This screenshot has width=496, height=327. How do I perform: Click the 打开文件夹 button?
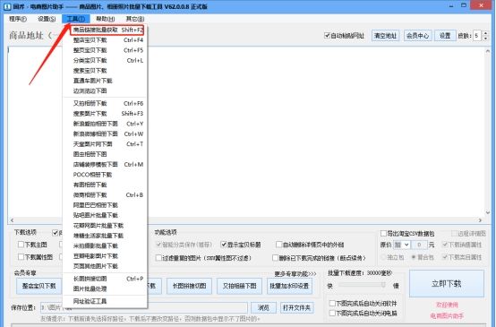[x=296, y=307]
